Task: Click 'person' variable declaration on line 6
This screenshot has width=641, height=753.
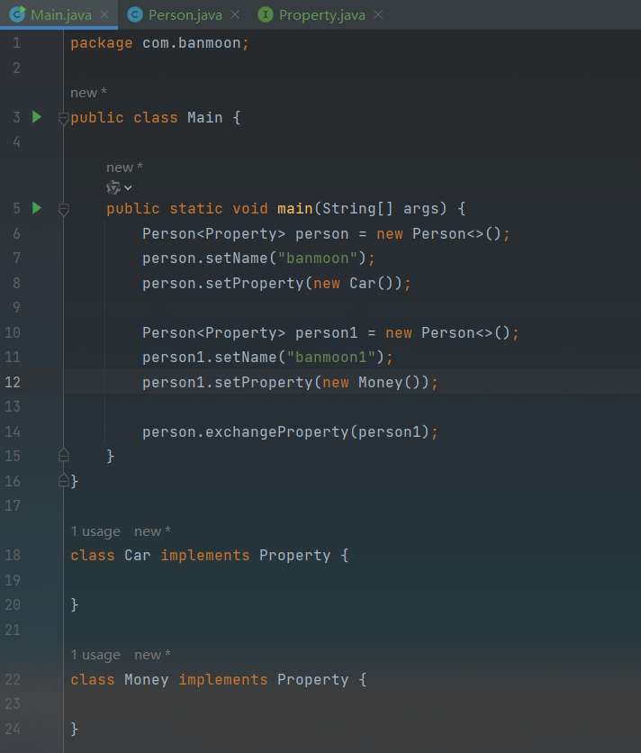Action: pyautogui.click(x=321, y=234)
